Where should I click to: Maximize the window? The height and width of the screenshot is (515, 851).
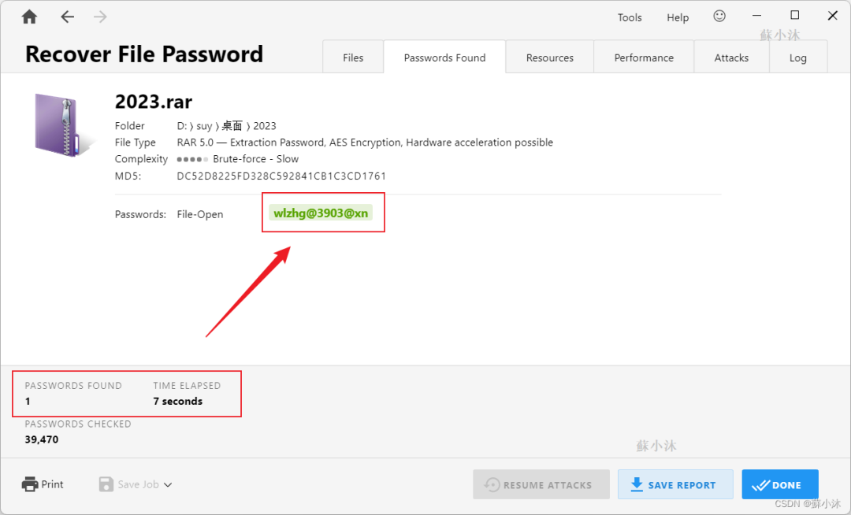click(794, 15)
